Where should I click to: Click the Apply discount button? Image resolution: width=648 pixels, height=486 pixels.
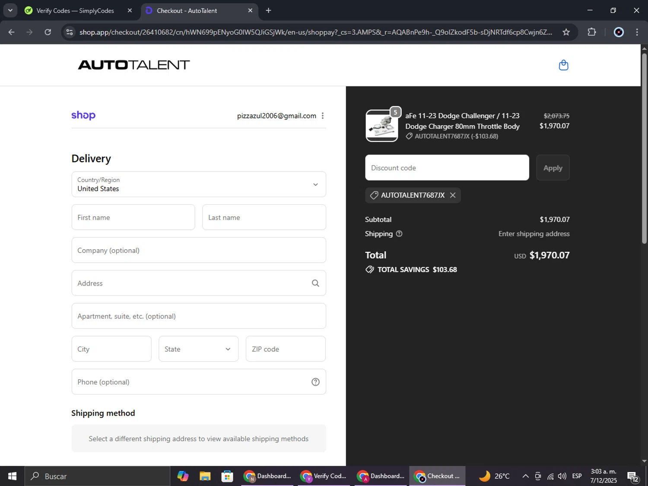tap(553, 168)
